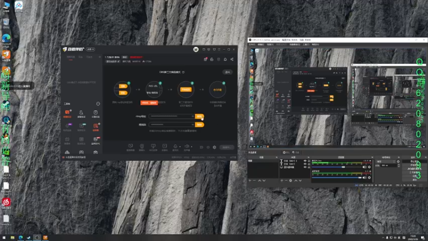Lock the second text source in OBS
This screenshot has height=241, width=428.
tap(309, 164)
